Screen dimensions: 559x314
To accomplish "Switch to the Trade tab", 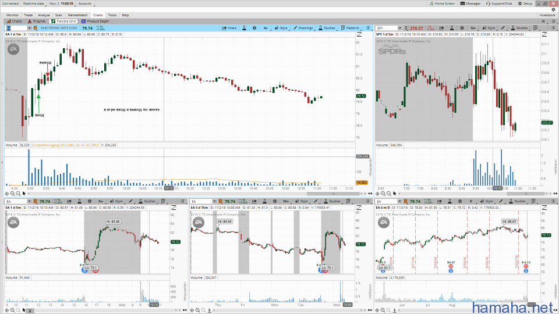I will coord(28,15).
